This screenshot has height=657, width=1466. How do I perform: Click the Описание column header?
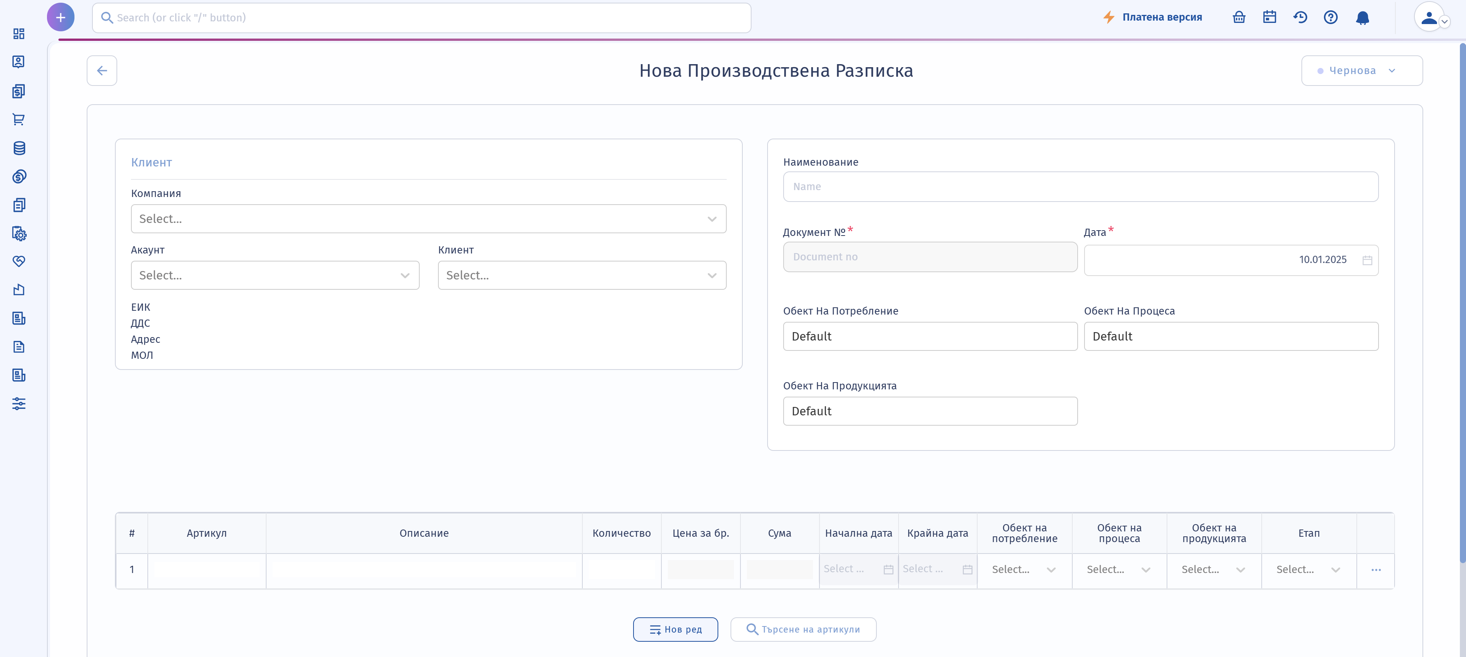424,534
